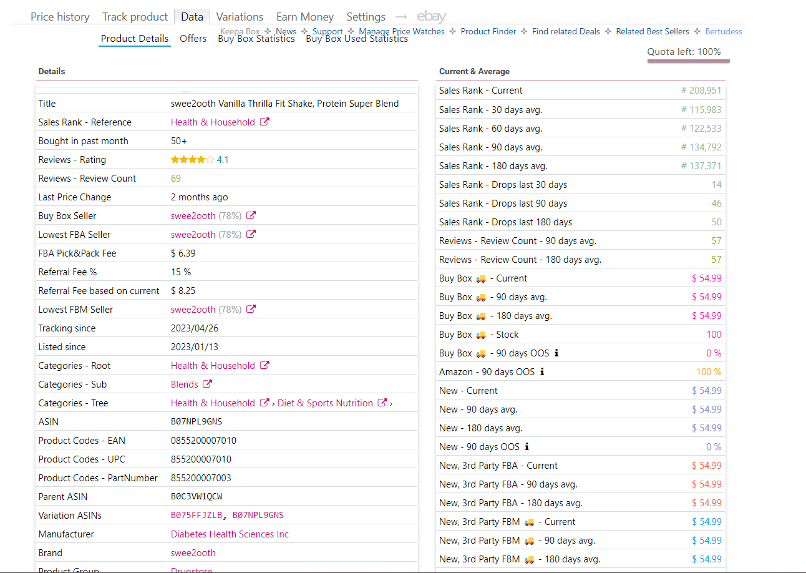Click Sales Rank 30 days avg # 115,983
The width and height of the screenshot is (806, 573).
coord(701,110)
